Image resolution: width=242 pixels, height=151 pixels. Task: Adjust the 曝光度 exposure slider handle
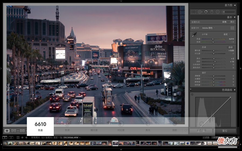213,51
